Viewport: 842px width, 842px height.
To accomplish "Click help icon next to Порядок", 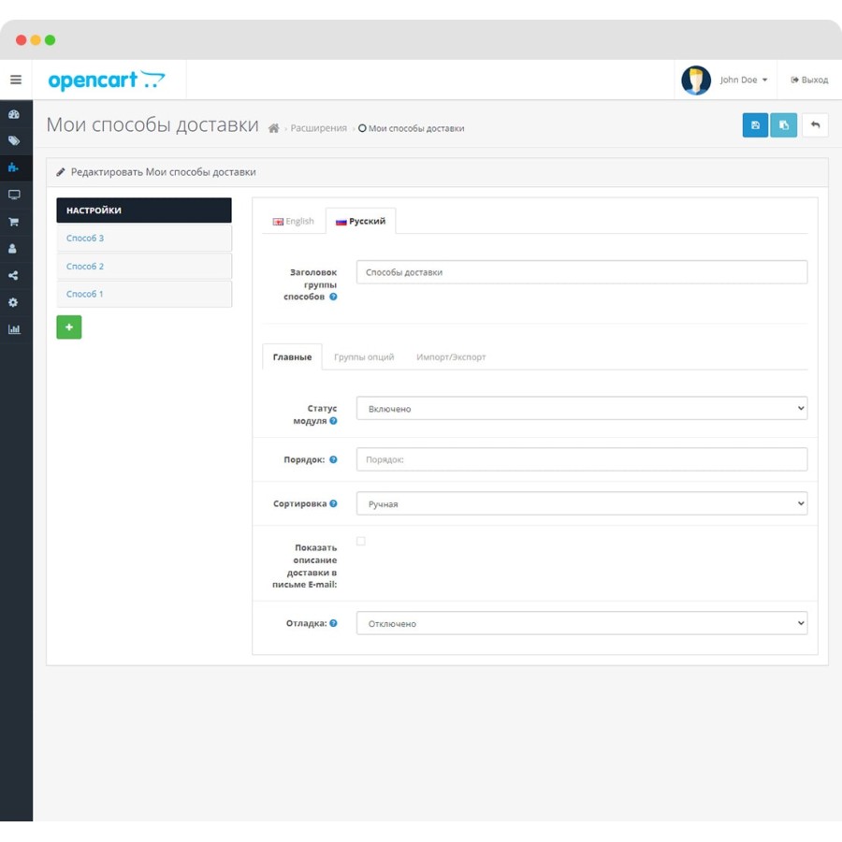I will 333,459.
